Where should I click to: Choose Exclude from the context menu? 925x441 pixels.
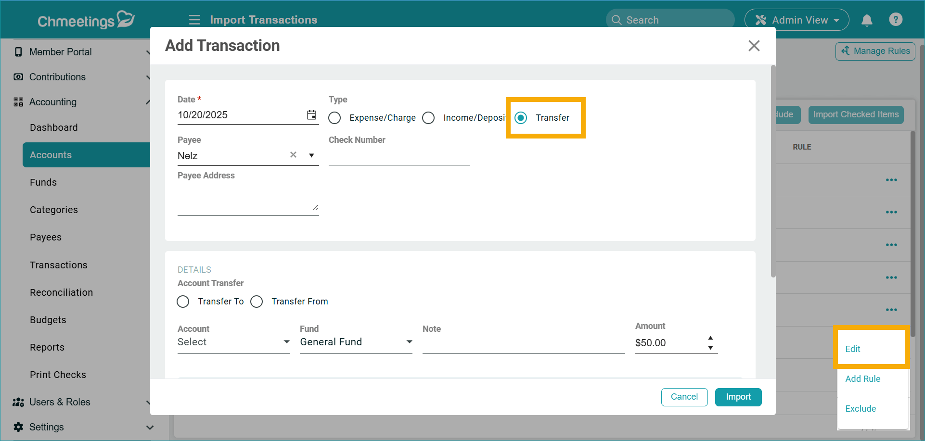861,408
